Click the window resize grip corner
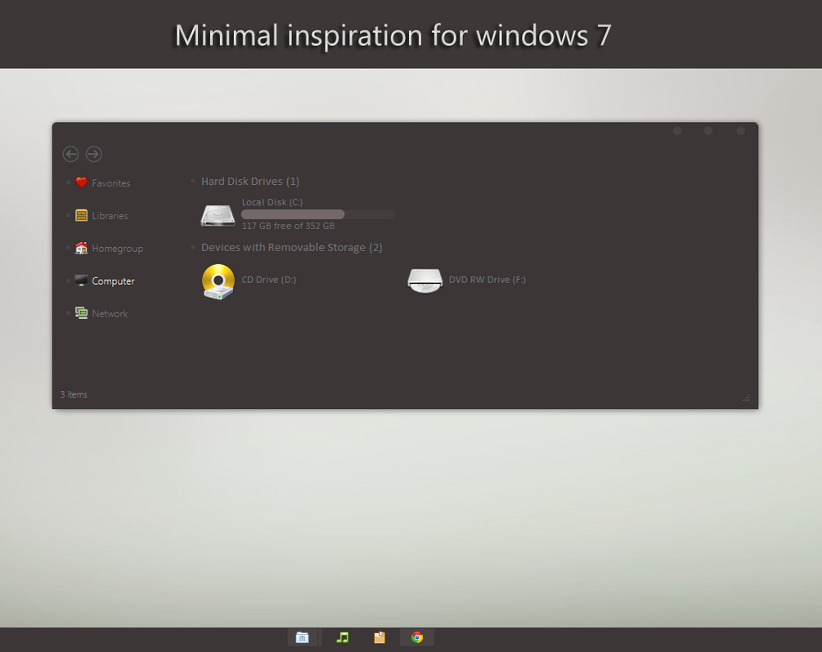The height and width of the screenshot is (652, 822). [x=747, y=398]
